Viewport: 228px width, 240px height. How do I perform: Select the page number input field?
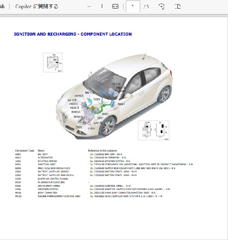[x=133, y=6]
